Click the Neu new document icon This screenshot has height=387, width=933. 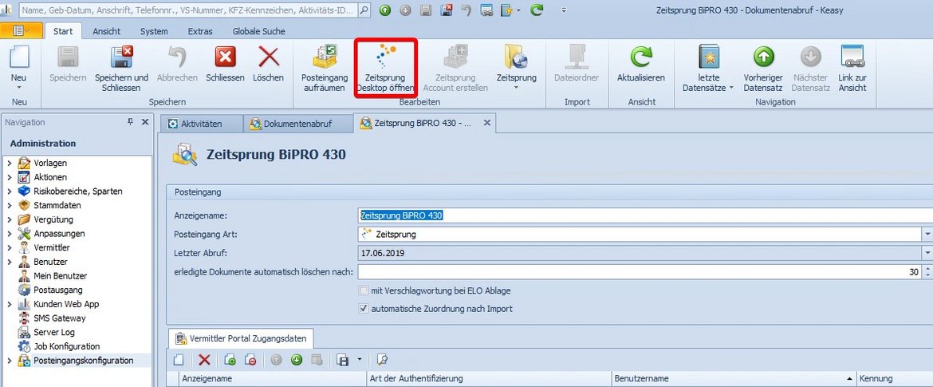[x=19, y=57]
